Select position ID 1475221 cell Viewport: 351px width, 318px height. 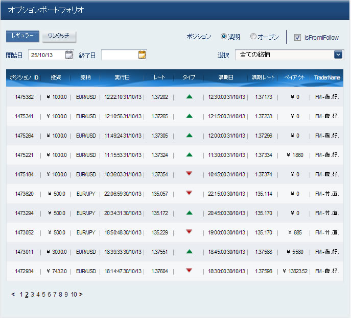coord(24,155)
